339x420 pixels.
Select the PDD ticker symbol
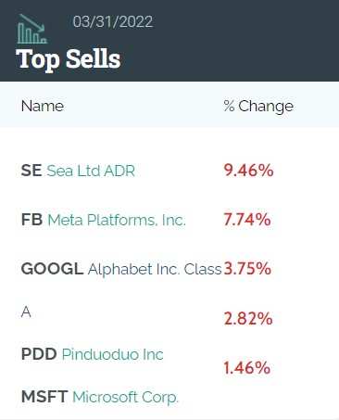pos(39,354)
